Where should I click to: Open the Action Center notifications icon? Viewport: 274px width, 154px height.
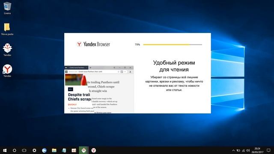coord(268,150)
